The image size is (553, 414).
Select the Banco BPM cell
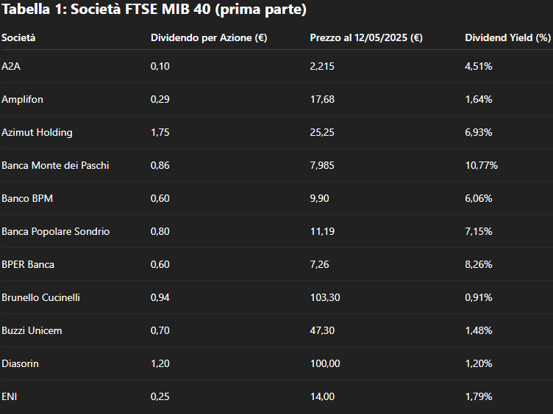(x=27, y=198)
